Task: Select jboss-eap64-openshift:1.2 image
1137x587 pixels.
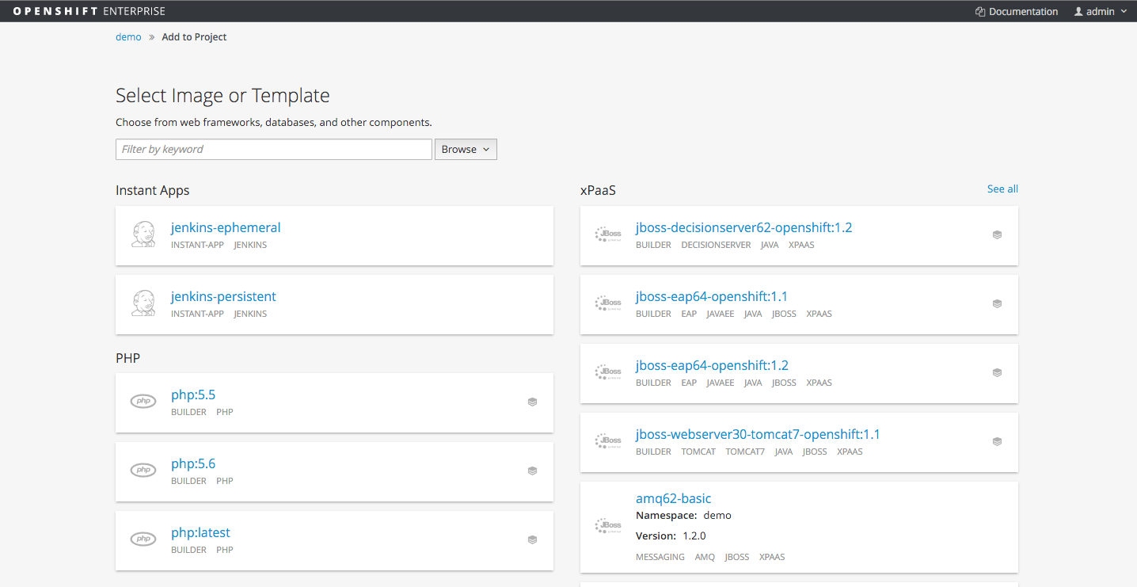Action: 712,365
